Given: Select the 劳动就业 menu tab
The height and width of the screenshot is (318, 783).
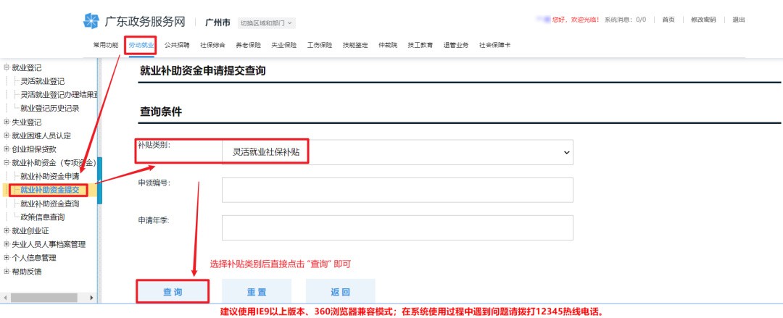Looking at the screenshot, I should [x=141, y=45].
